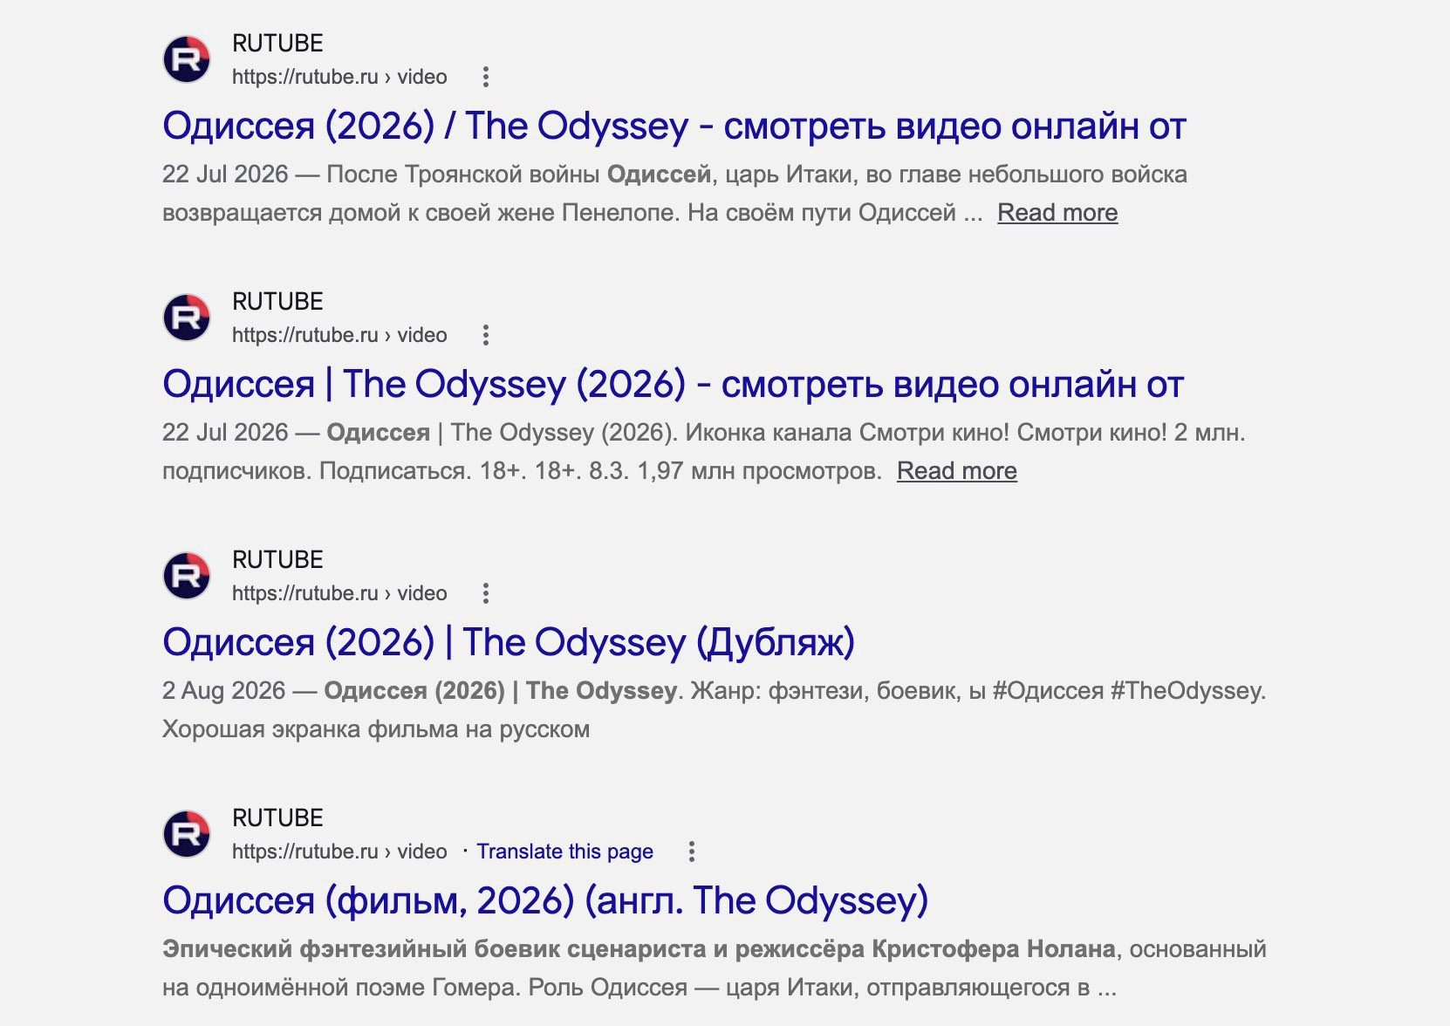
Task: Click rutube.ru › video URL of first result
Action: pos(339,77)
